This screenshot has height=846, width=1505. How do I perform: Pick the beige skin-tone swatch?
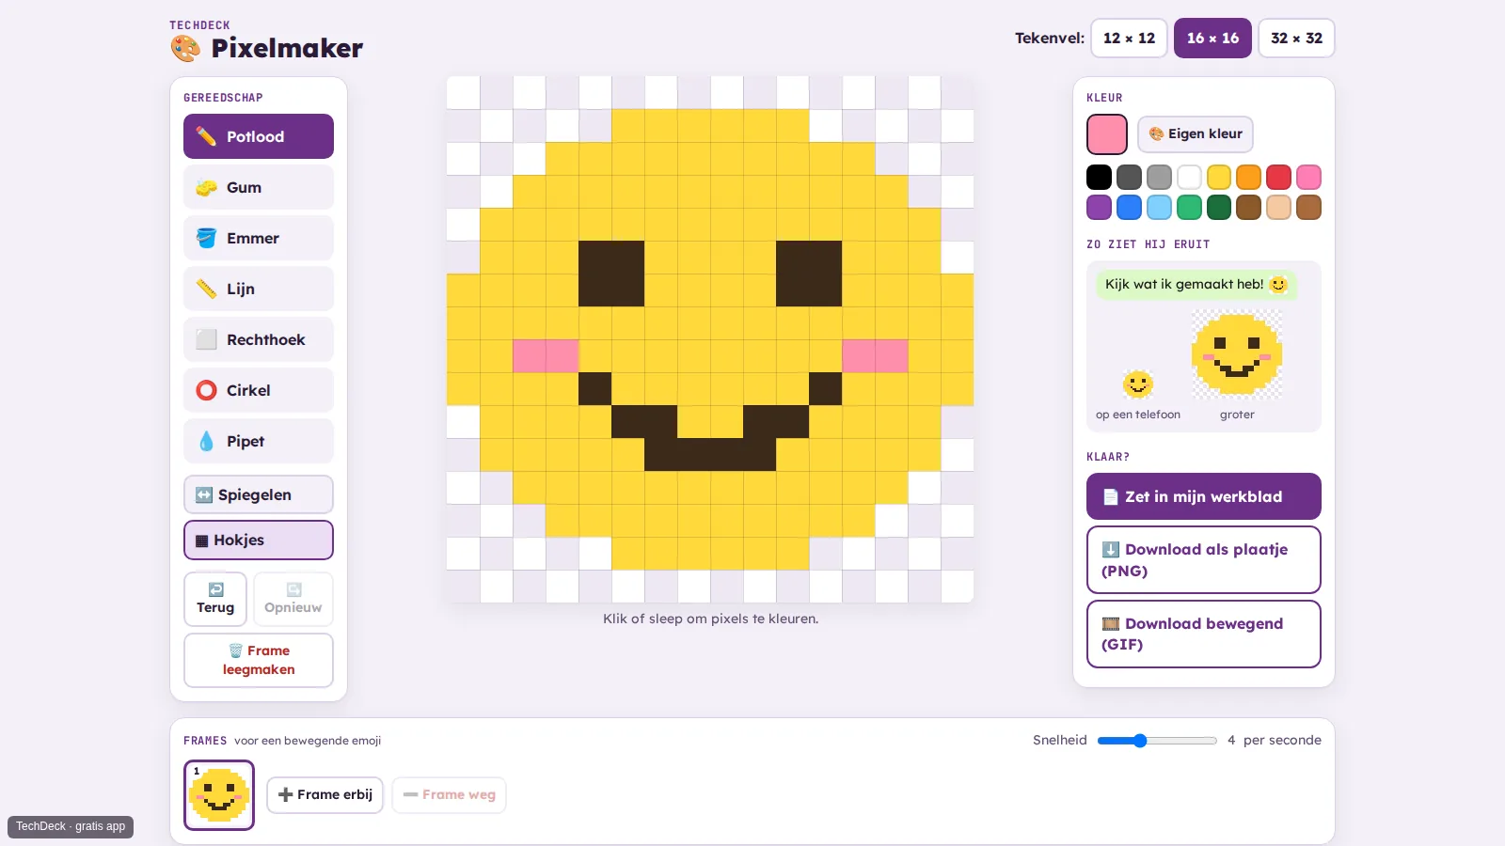(x=1278, y=207)
